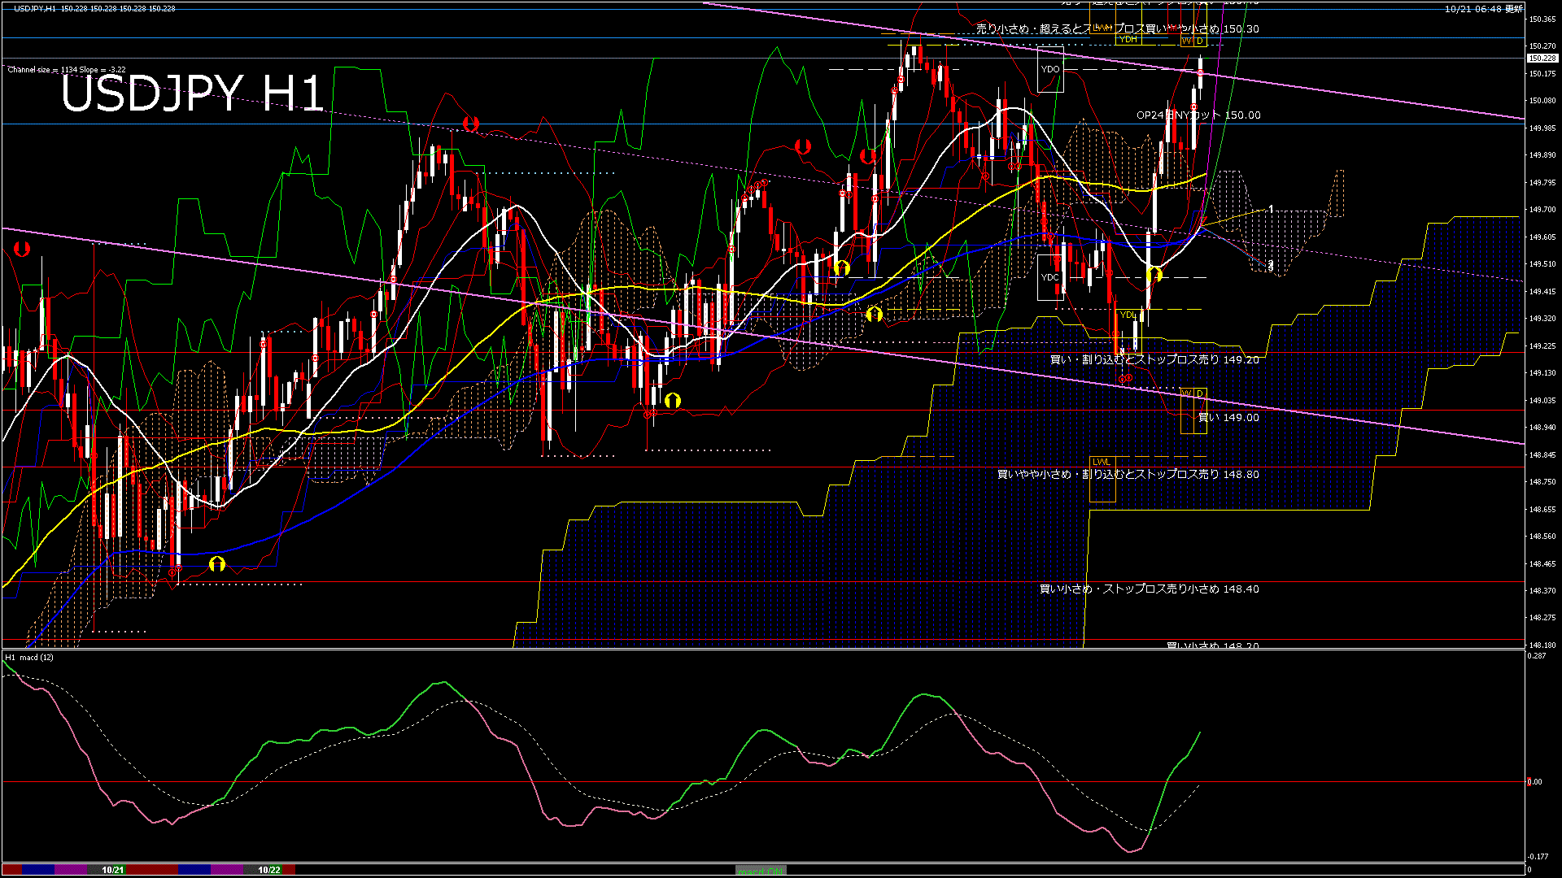This screenshot has height=878, width=1562.
Task: Click the H1 macd (12) indicator label
Action: point(30,657)
